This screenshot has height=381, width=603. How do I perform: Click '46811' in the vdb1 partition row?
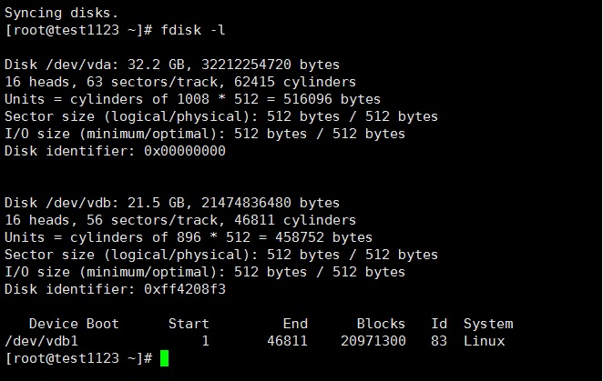click(287, 341)
